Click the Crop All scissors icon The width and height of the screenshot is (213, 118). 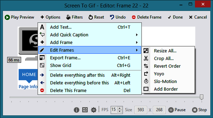[x=146, y=58]
